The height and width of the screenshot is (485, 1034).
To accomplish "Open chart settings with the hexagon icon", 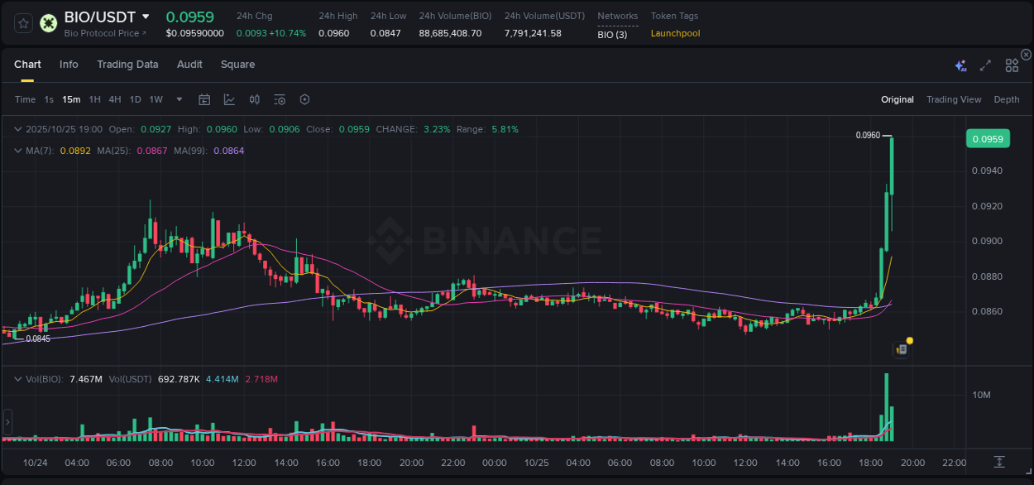I will [304, 99].
